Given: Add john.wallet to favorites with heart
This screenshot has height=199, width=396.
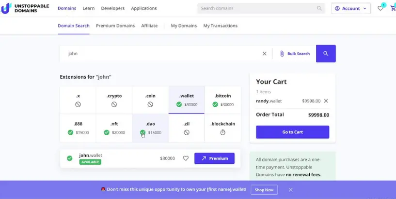Looking at the screenshot, I should coord(186,158).
